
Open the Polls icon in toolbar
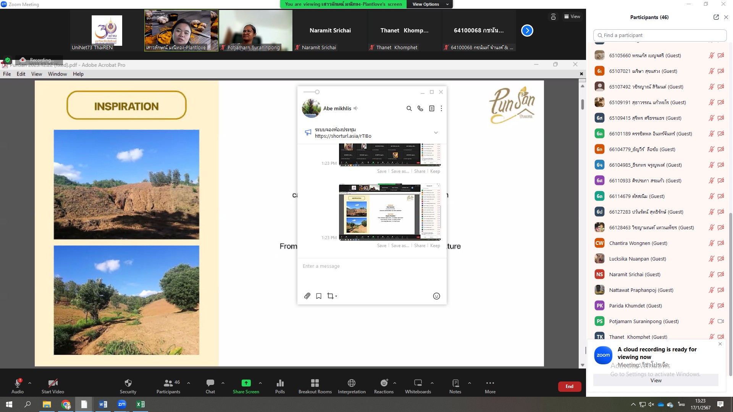[280, 383]
